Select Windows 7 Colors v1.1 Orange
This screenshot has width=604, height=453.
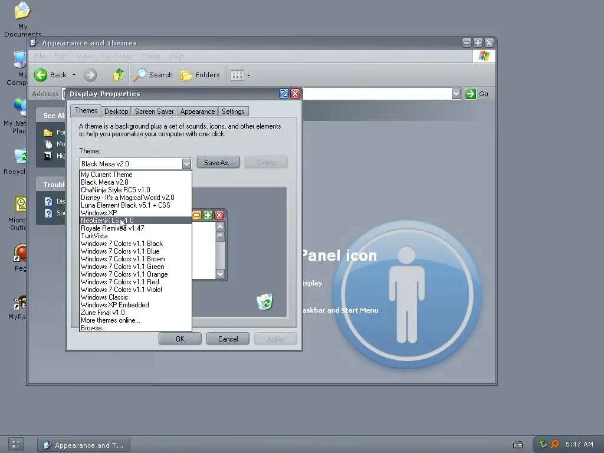[x=136, y=274]
